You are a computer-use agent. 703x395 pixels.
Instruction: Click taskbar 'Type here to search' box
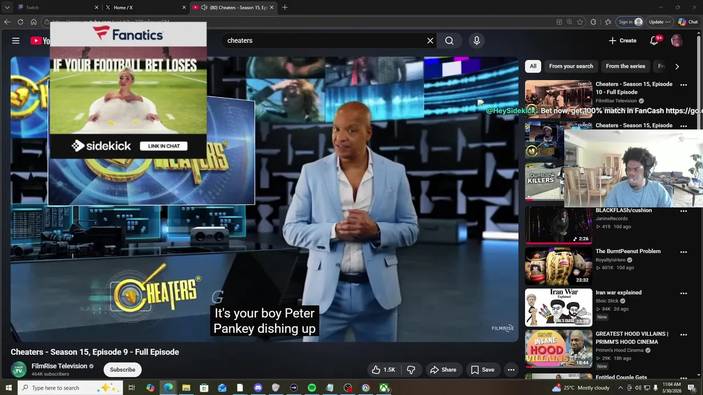(x=70, y=388)
